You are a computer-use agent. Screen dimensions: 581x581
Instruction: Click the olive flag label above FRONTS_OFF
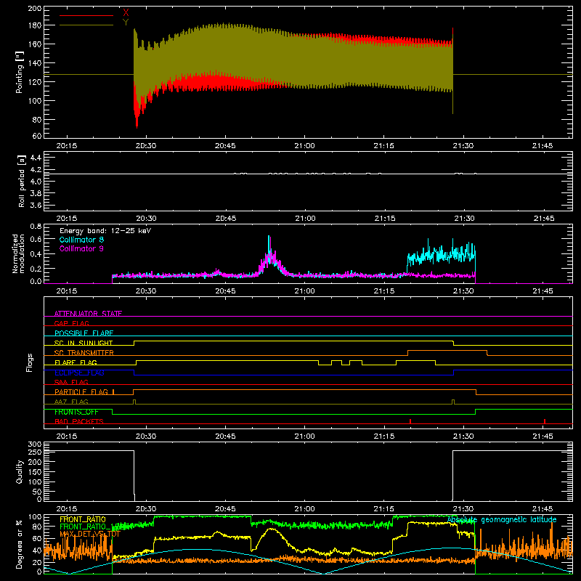tap(71, 402)
